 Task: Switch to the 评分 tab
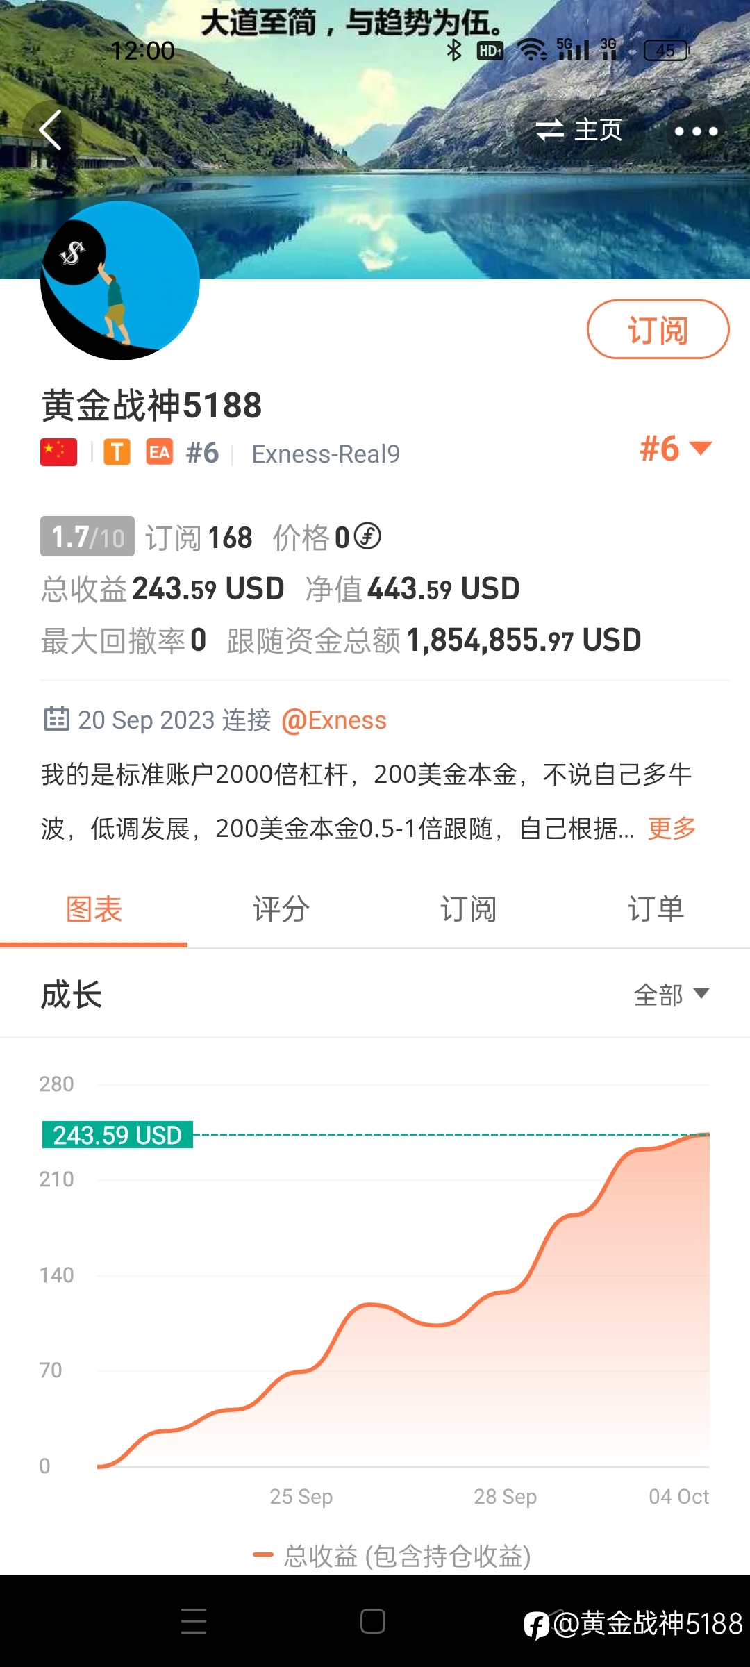coord(281,909)
